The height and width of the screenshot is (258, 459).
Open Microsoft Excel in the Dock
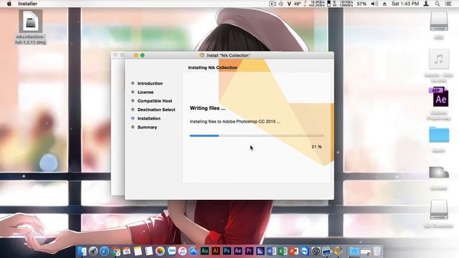click(x=283, y=251)
